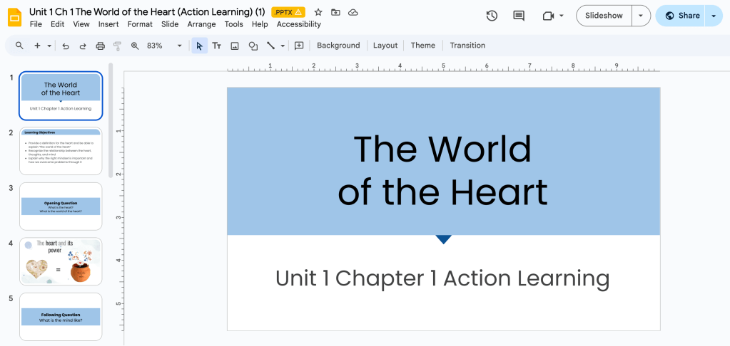Expand the Share button dropdown arrow
Screen dimensions: 730x346
pyautogui.click(x=714, y=16)
